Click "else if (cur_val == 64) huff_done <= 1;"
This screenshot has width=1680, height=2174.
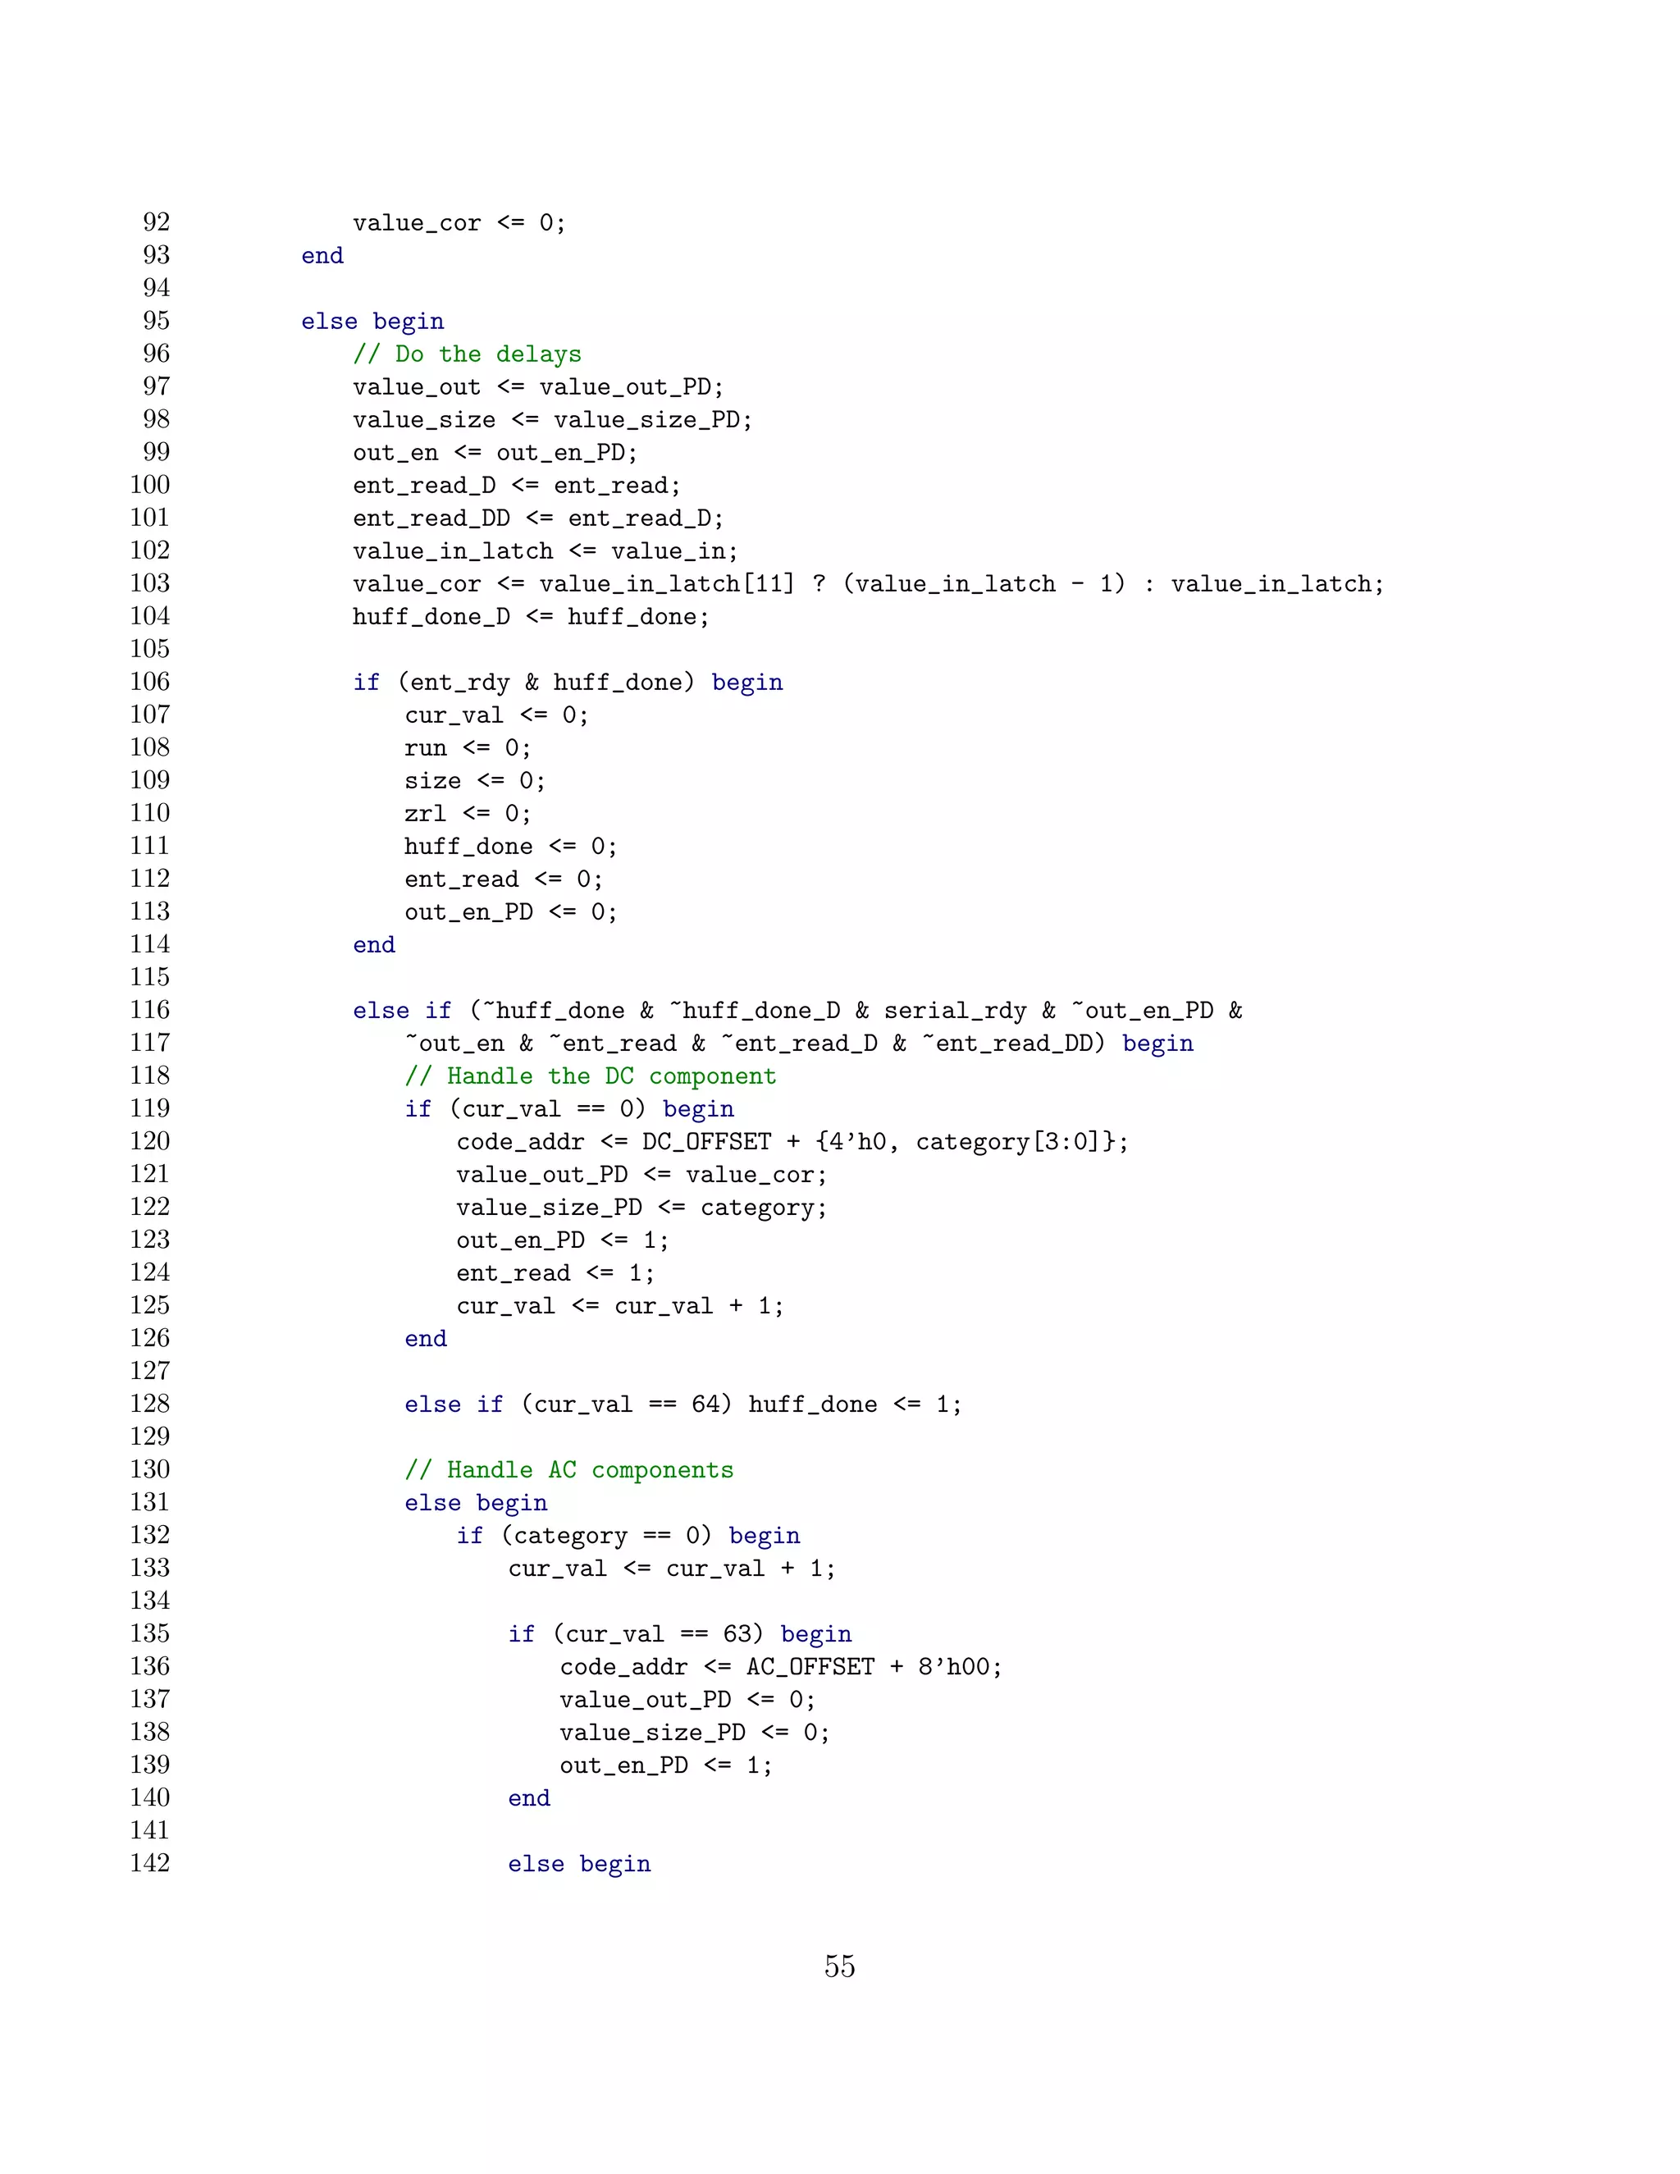click(x=682, y=1405)
